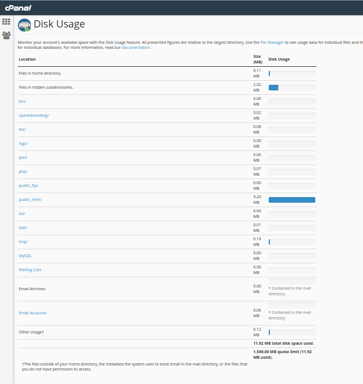
Task: Open the tmp/ directory link
Action: tap(23, 241)
